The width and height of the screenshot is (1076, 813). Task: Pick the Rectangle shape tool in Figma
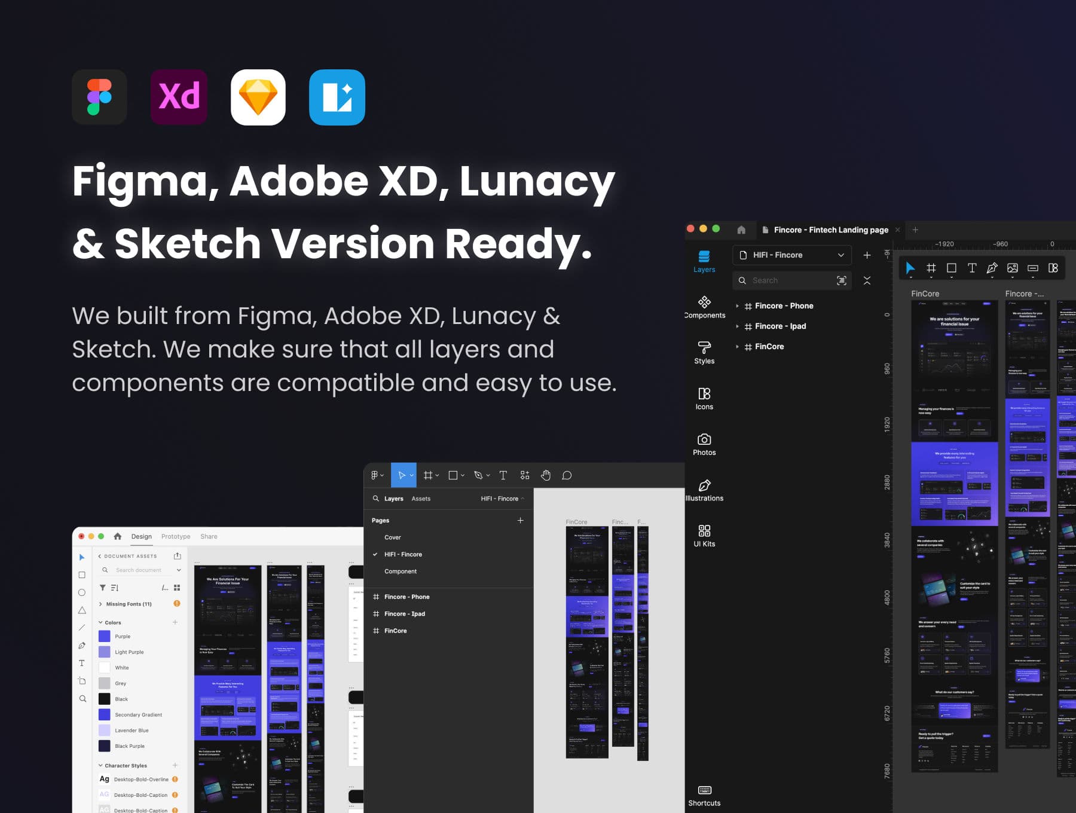point(456,475)
